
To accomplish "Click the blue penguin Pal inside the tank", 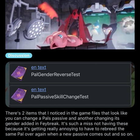I will (95, 27).
